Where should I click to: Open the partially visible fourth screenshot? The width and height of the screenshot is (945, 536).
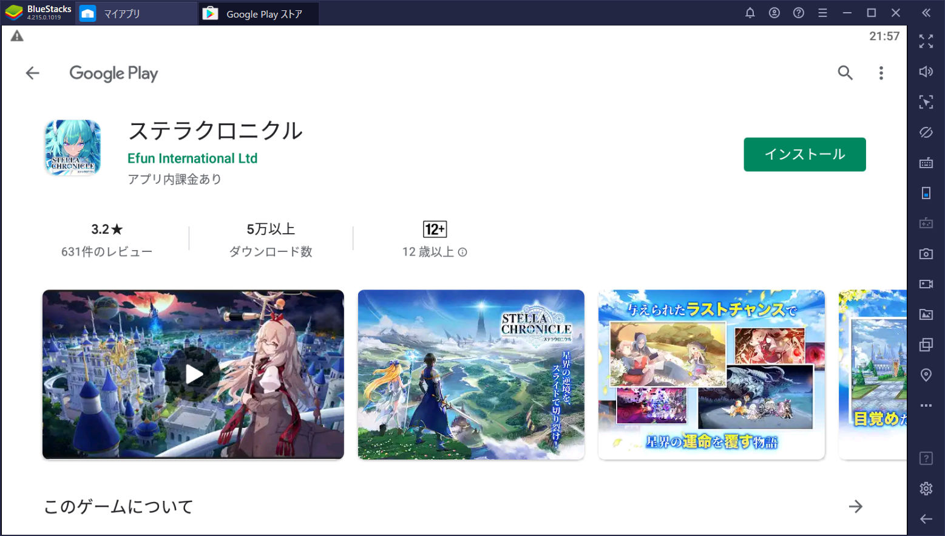coord(873,374)
